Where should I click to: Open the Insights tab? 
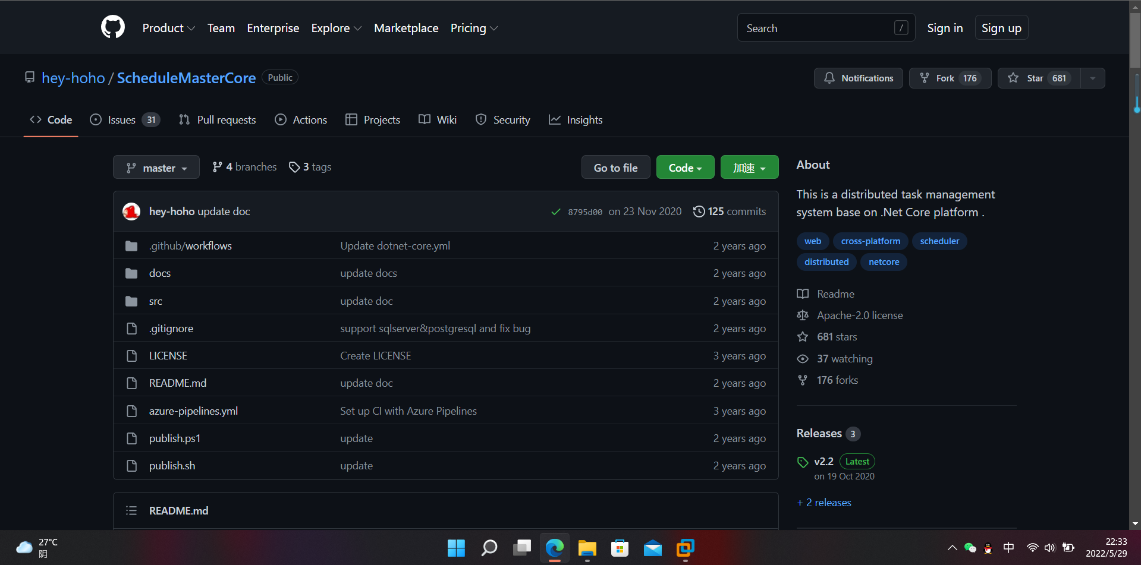pyautogui.click(x=576, y=120)
